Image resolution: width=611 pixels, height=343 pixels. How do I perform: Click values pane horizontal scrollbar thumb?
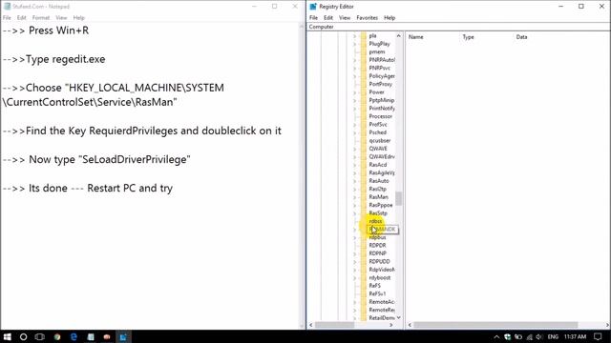(x=495, y=325)
